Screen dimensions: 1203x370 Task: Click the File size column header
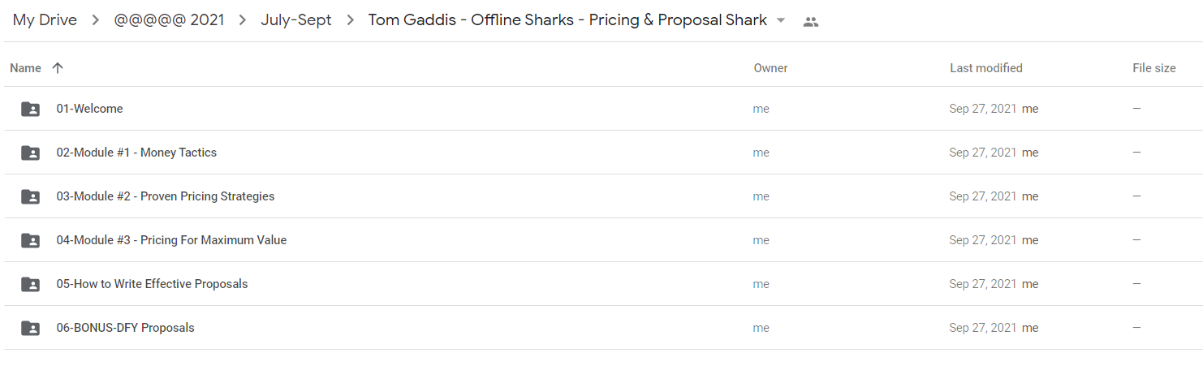click(x=1154, y=68)
